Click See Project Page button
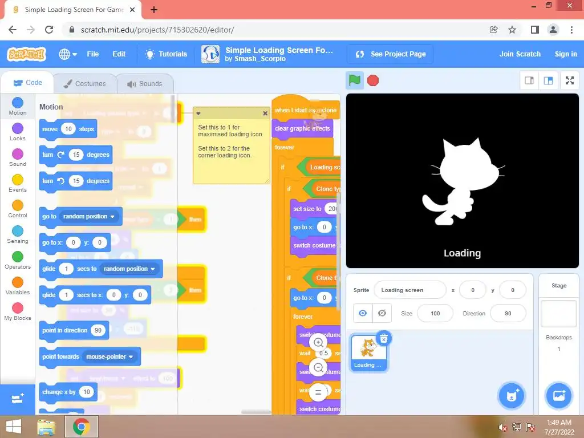 pyautogui.click(x=390, y=54)
